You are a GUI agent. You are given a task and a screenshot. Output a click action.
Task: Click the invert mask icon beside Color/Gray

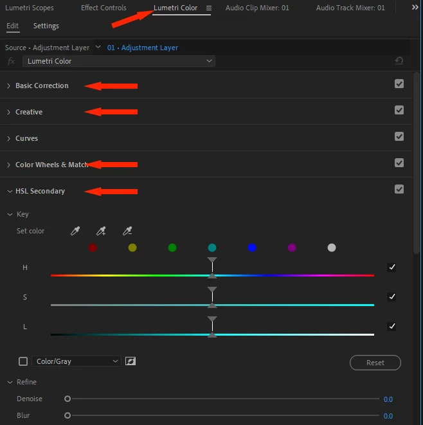(x=130, y=361)
